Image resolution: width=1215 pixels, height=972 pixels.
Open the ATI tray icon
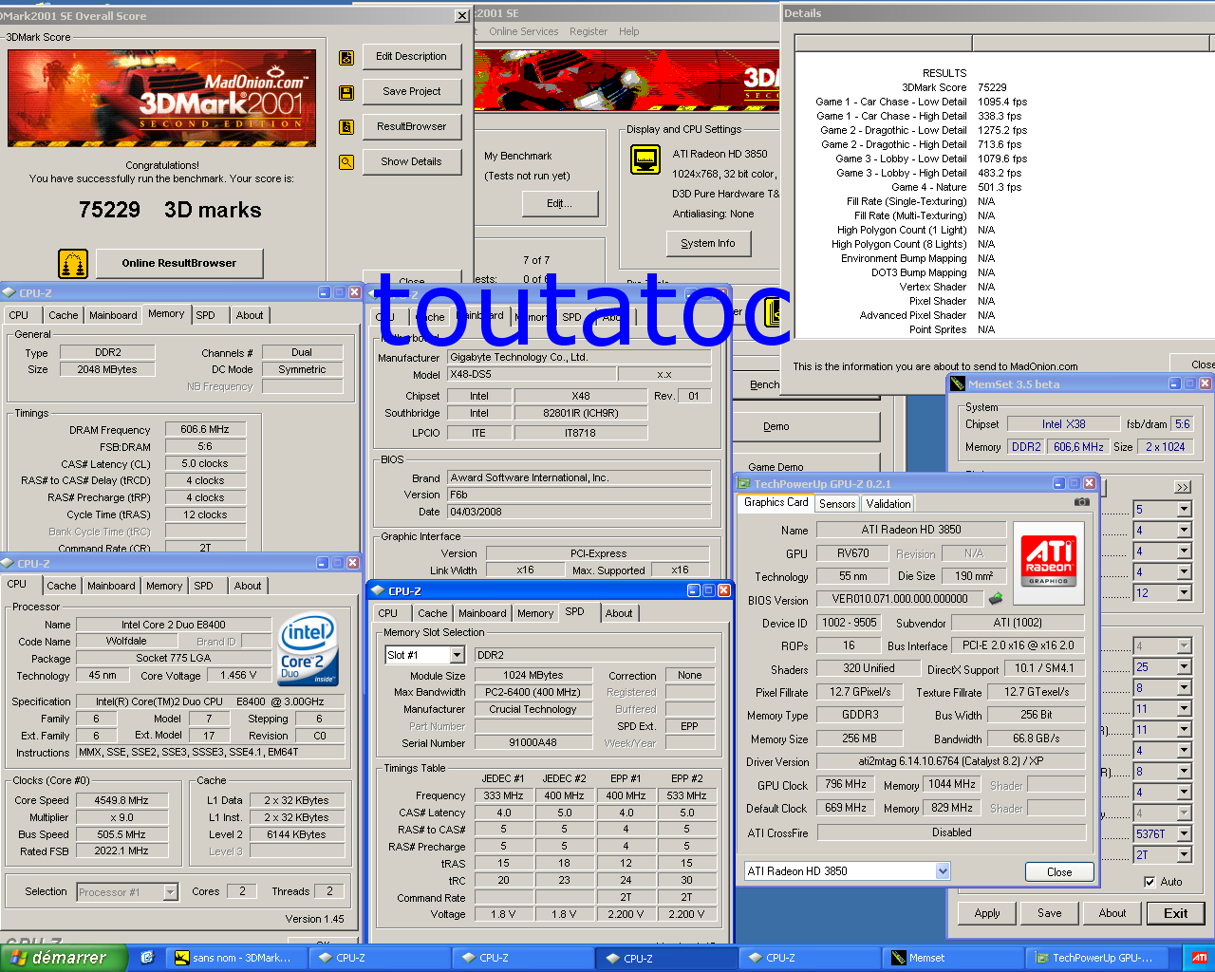(x=1199, y=958)
